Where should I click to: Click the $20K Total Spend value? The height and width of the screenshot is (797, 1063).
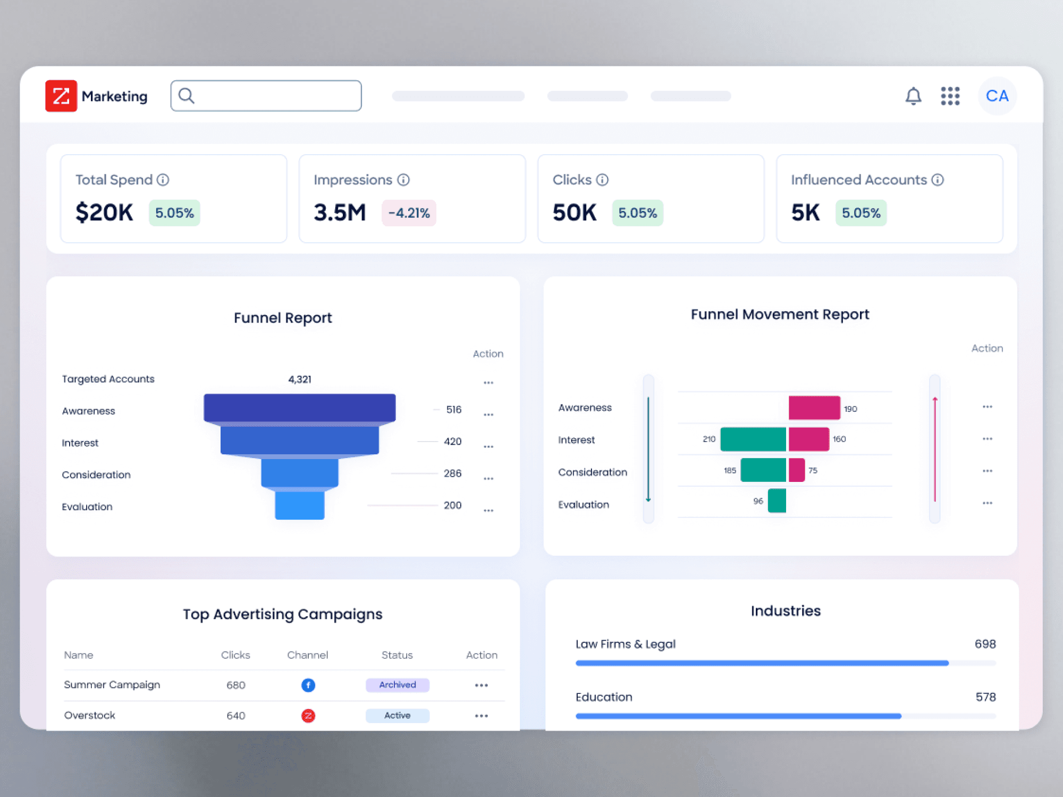pyautogui.click(x=104, y=213)
